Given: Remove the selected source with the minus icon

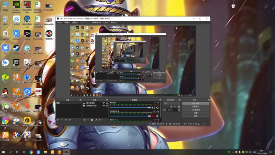Looking at the screenshot, I should click(x=88, y=120).
